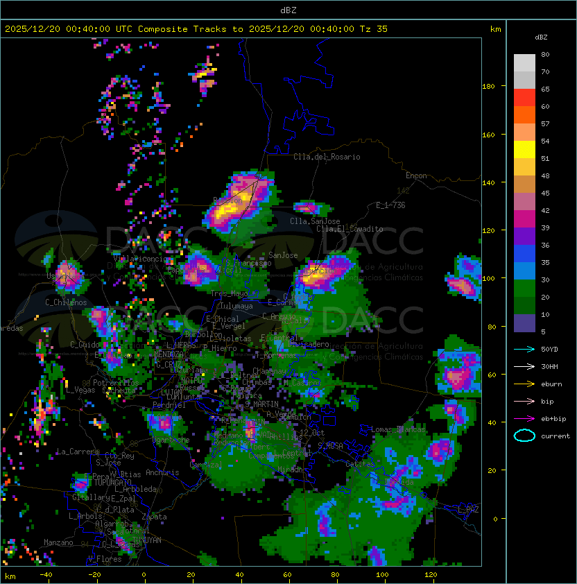Click the Tulumaya label on map

236,306
